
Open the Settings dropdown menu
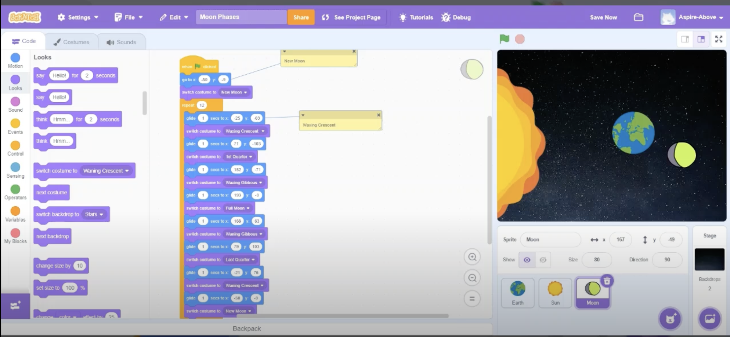tap(78, 17)
